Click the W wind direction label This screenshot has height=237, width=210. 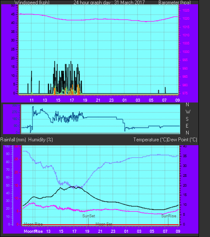point(188,112)
